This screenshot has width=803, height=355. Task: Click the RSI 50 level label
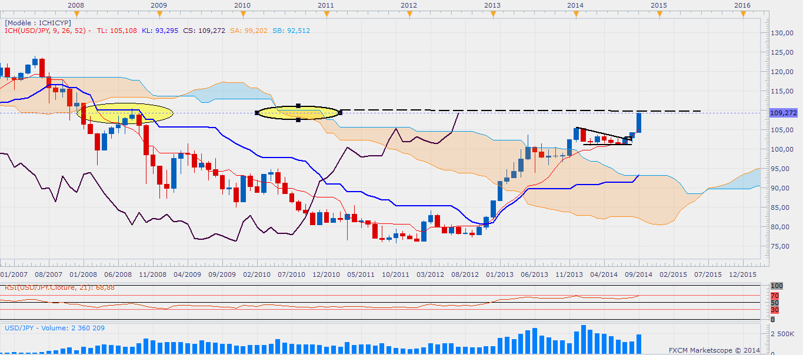tap(774, 303)
